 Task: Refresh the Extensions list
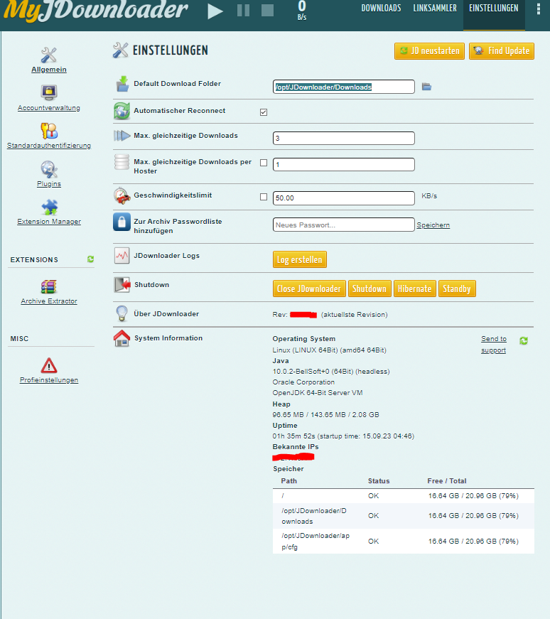point(90,259)
